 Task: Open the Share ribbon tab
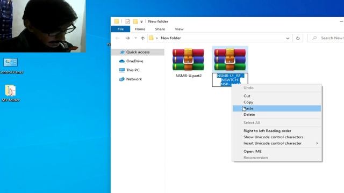coord(160,29)
